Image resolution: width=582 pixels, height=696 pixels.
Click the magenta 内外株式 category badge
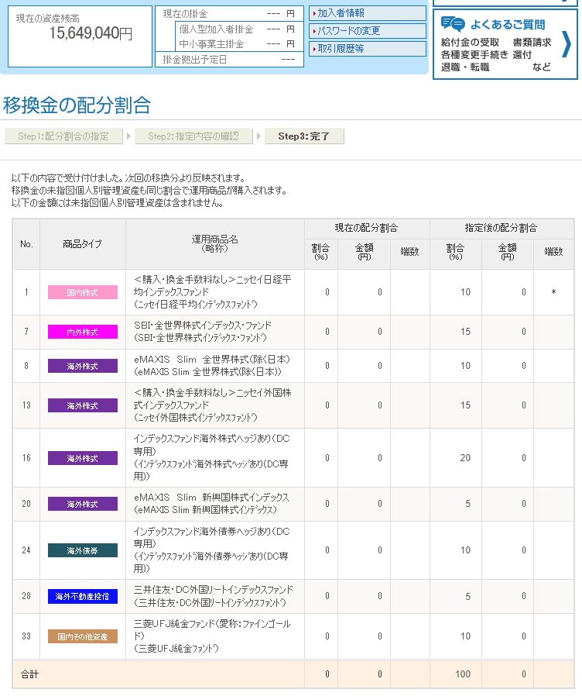tap(83, 332)
